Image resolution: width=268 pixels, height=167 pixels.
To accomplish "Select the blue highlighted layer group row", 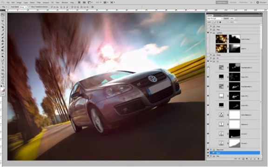I will coord(235,153).
